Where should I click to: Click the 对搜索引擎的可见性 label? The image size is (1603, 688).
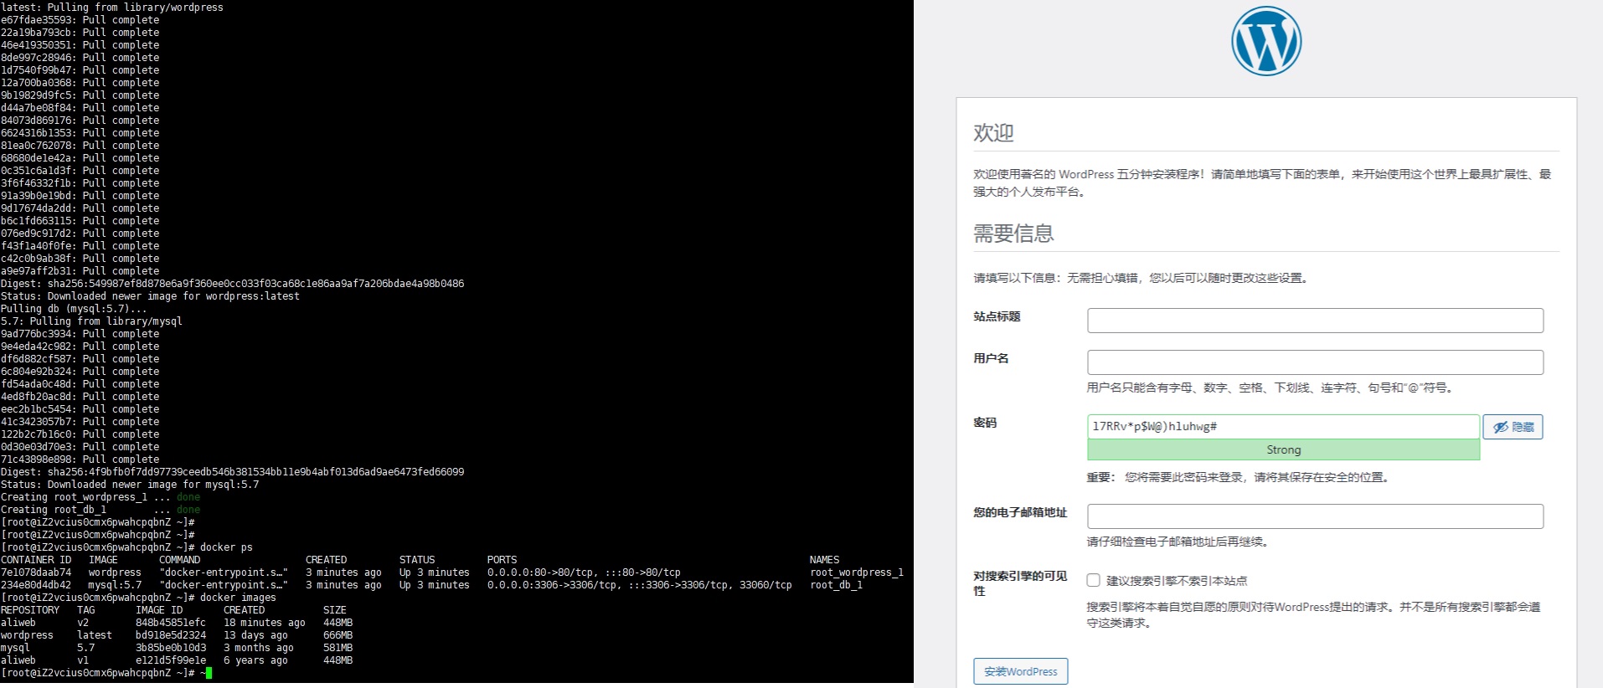[1020, 583]
